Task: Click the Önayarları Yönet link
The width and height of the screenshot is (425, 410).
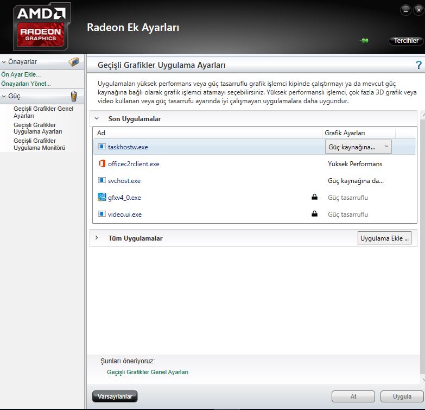Action: pyautogui.click(x=26, y=84)
